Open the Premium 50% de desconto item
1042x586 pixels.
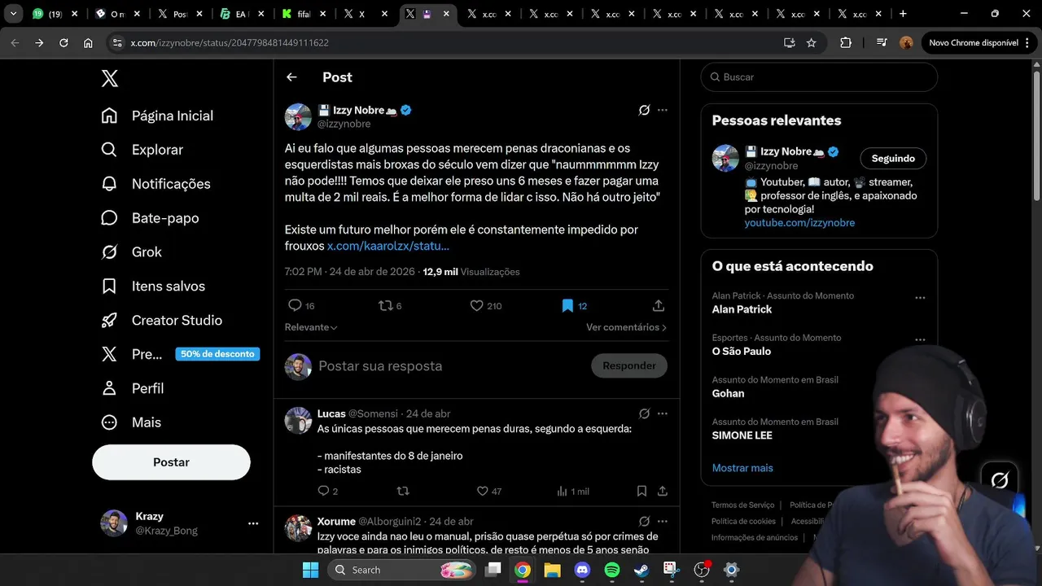pos(180,354)
